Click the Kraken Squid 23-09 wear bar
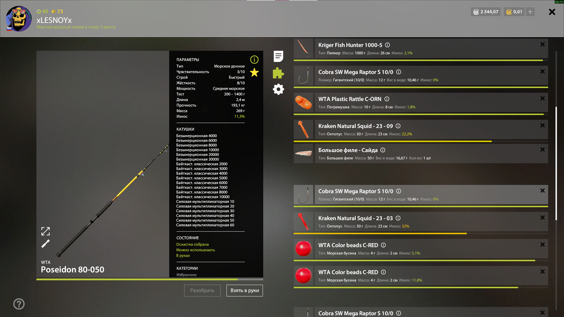564x317 pixels. 421,141
